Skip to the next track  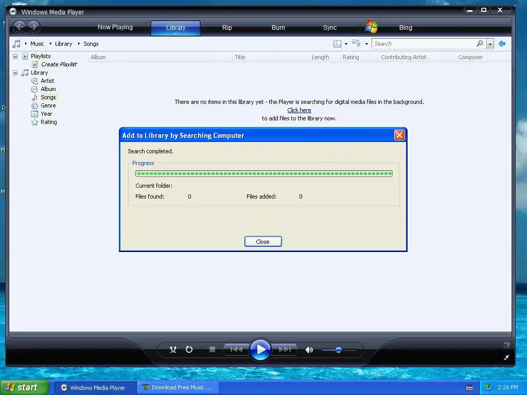pyautogui.click(x=284, y=350)
